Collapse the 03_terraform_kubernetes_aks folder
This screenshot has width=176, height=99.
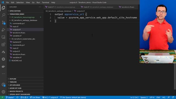[x=23, y=39]
